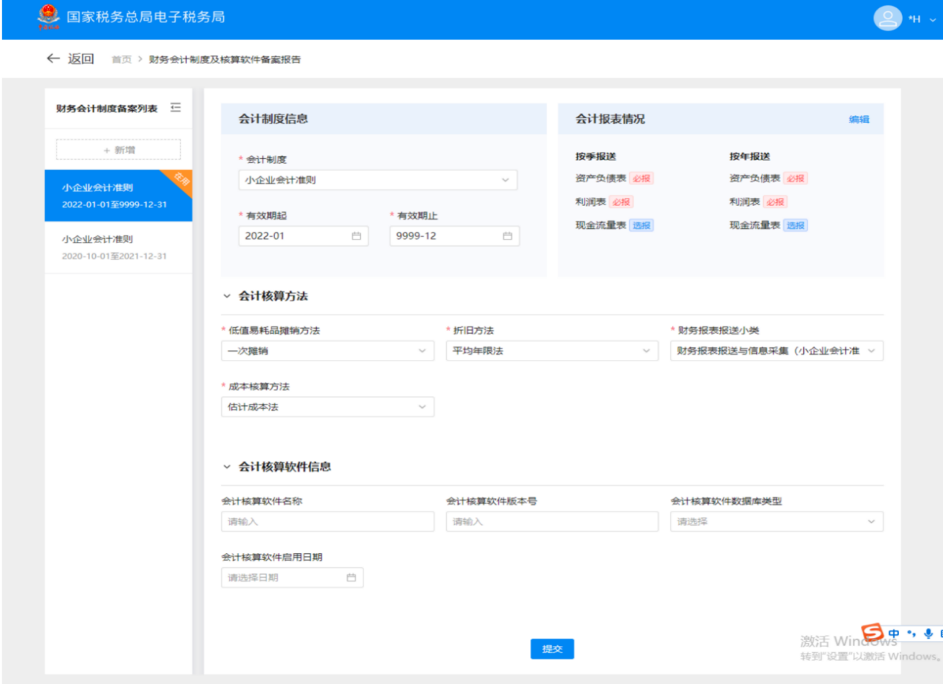The width and height of the screenshot is (943, 684).
Task: Open calendar icon for 有效期止
Action: [507, 236]
